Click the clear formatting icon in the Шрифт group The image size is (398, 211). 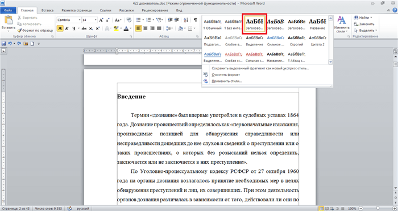[x=128, y=20]
